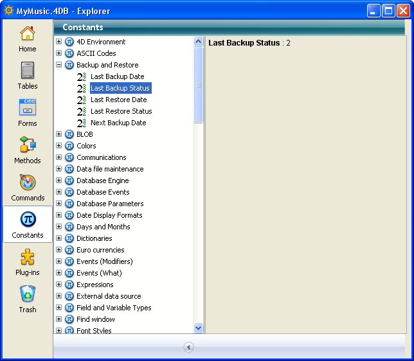Open the Trash bin icon

[x=28, y=294]
